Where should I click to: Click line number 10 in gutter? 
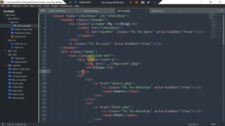[x=44, y=51]
